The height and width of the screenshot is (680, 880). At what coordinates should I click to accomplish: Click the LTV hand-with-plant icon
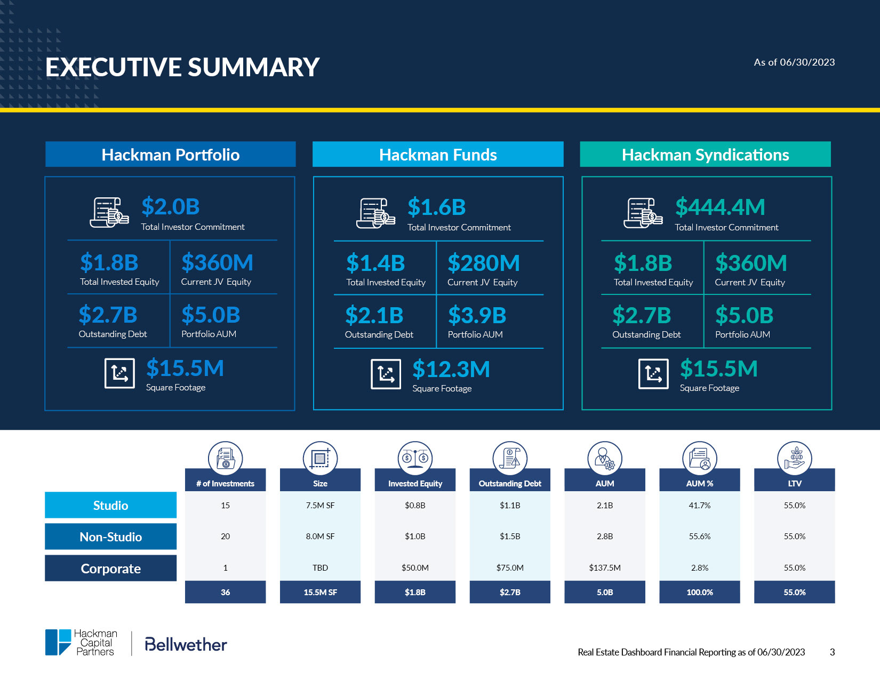tap(795, 458)
